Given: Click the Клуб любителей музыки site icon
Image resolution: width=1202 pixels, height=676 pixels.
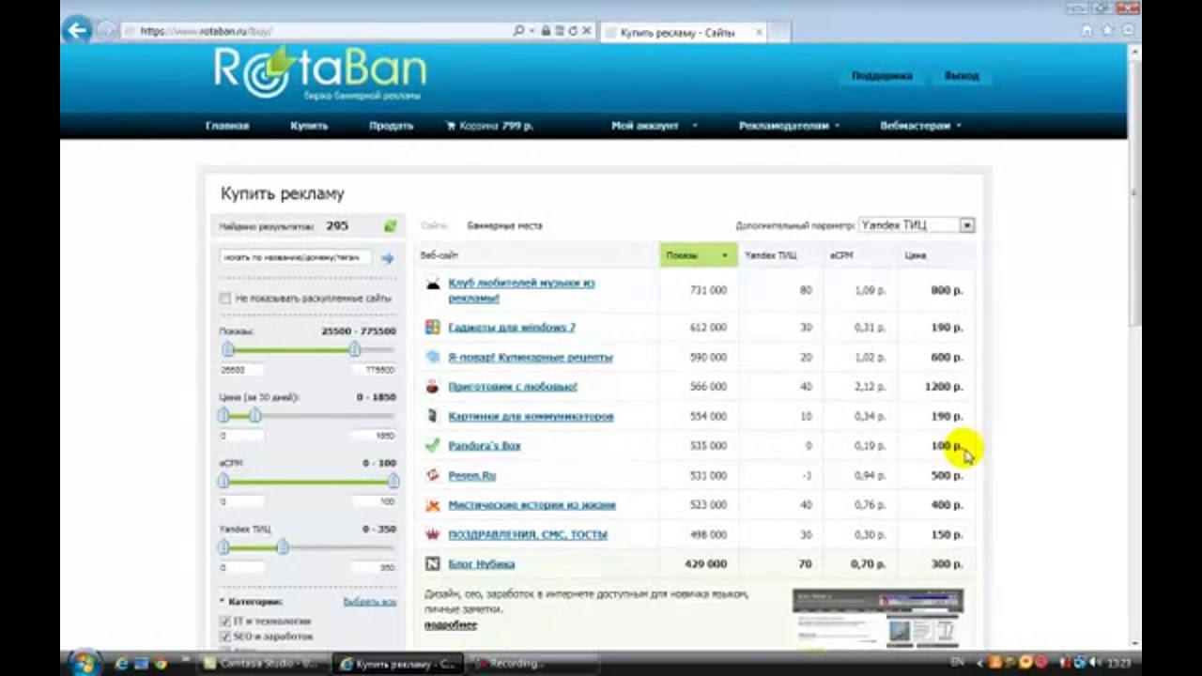Looking at the screenshot, I should click(433, 284).
